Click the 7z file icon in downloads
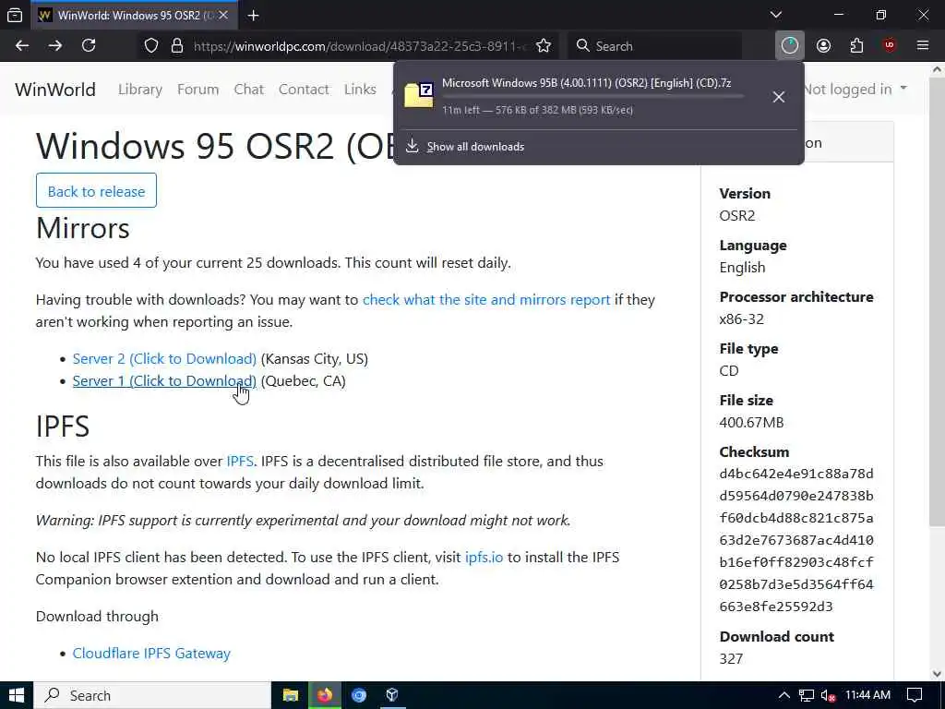The width and height of the screenshot is (945, 709). click(419, 95)
